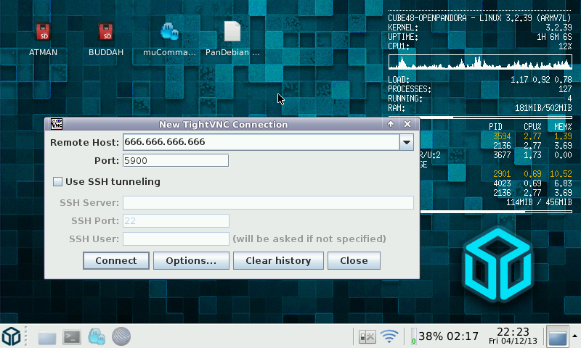Click into the Port field showing 5900

click(176, 160)
